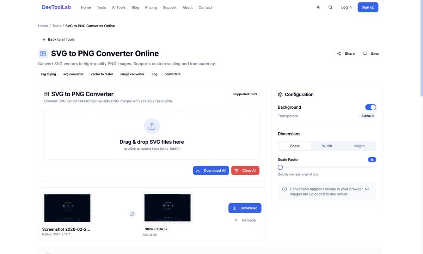Open the AI Tools menu item
423x254 pixels.
(x=119, y=7)
